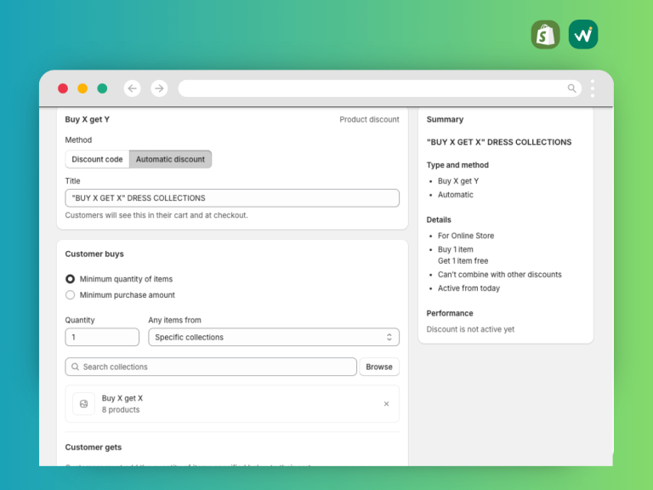This screenshot has width=653, height=490.
Task: Click the yellow window dot
Action: [x=82, y=88]
